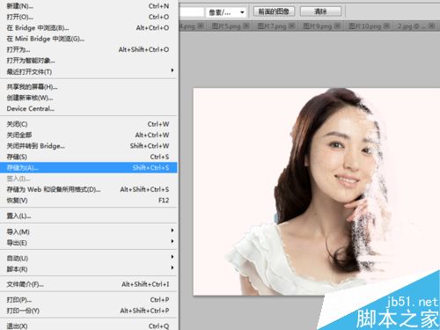The image size is (440, 330).
Task: Select 存储为 Web 和设备所用格式(D)... entry
Action: [x=88, y=189]
